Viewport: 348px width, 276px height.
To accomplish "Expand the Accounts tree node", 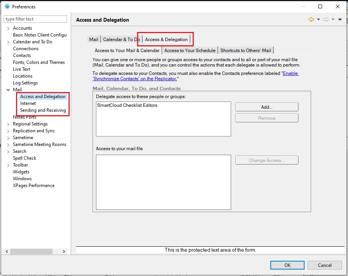I will click(8, 28).
